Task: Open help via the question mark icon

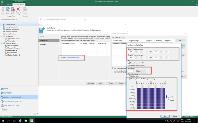Action: click(x=197, y=5)
